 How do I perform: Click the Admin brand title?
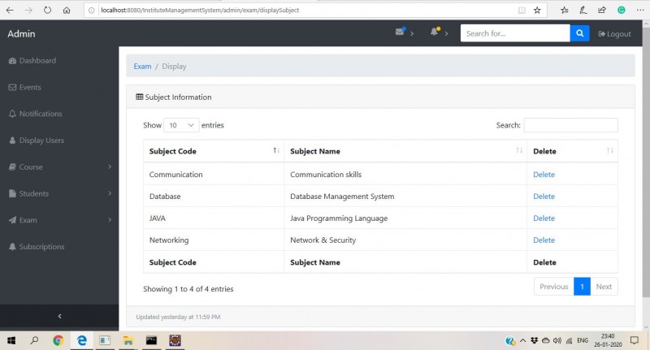click(x=21, y=34)
